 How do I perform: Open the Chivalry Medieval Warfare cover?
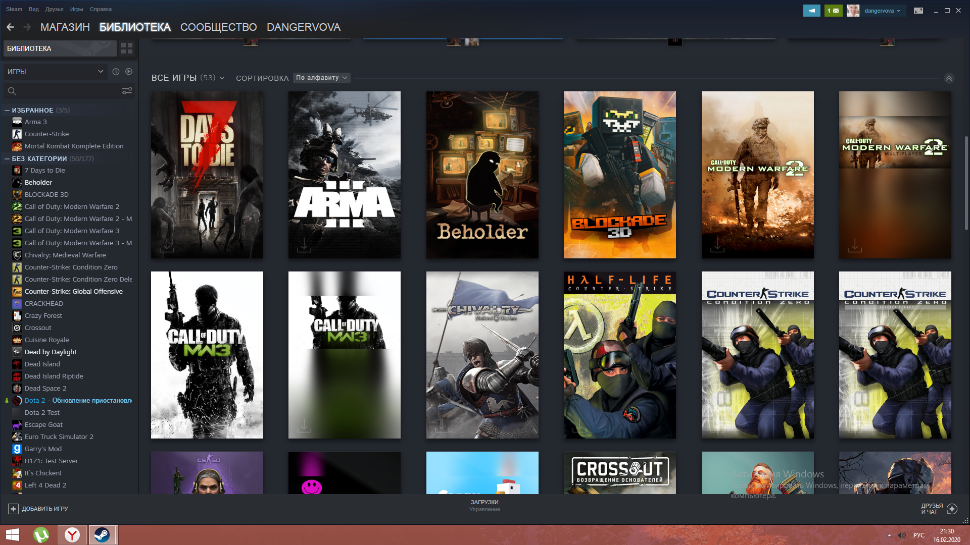(482, 355)
